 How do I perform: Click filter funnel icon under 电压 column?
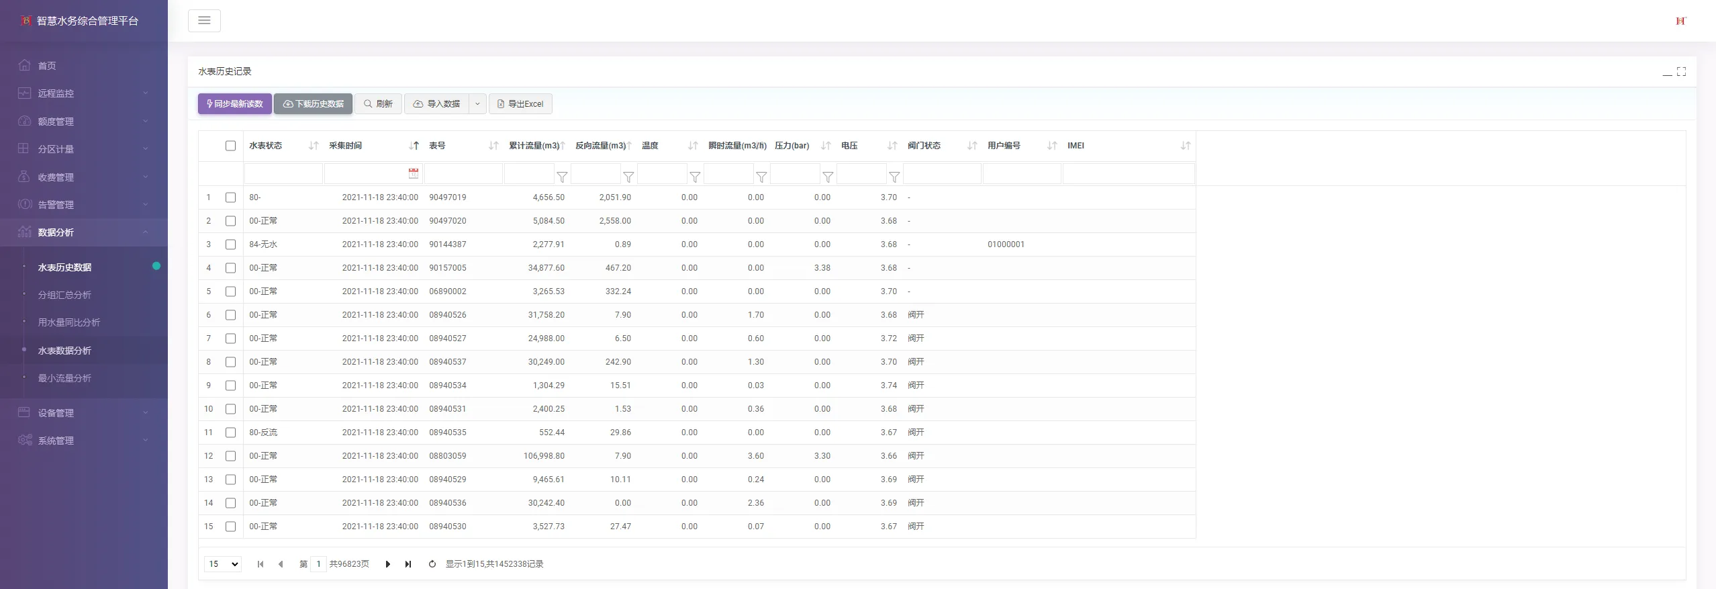point(894,177)
